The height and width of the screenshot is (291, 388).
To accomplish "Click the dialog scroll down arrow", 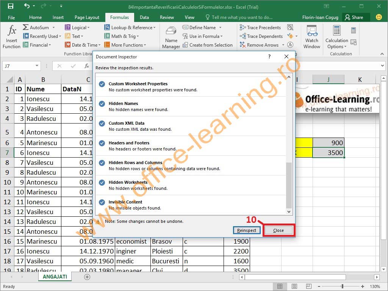I will (x=289, y=211).
